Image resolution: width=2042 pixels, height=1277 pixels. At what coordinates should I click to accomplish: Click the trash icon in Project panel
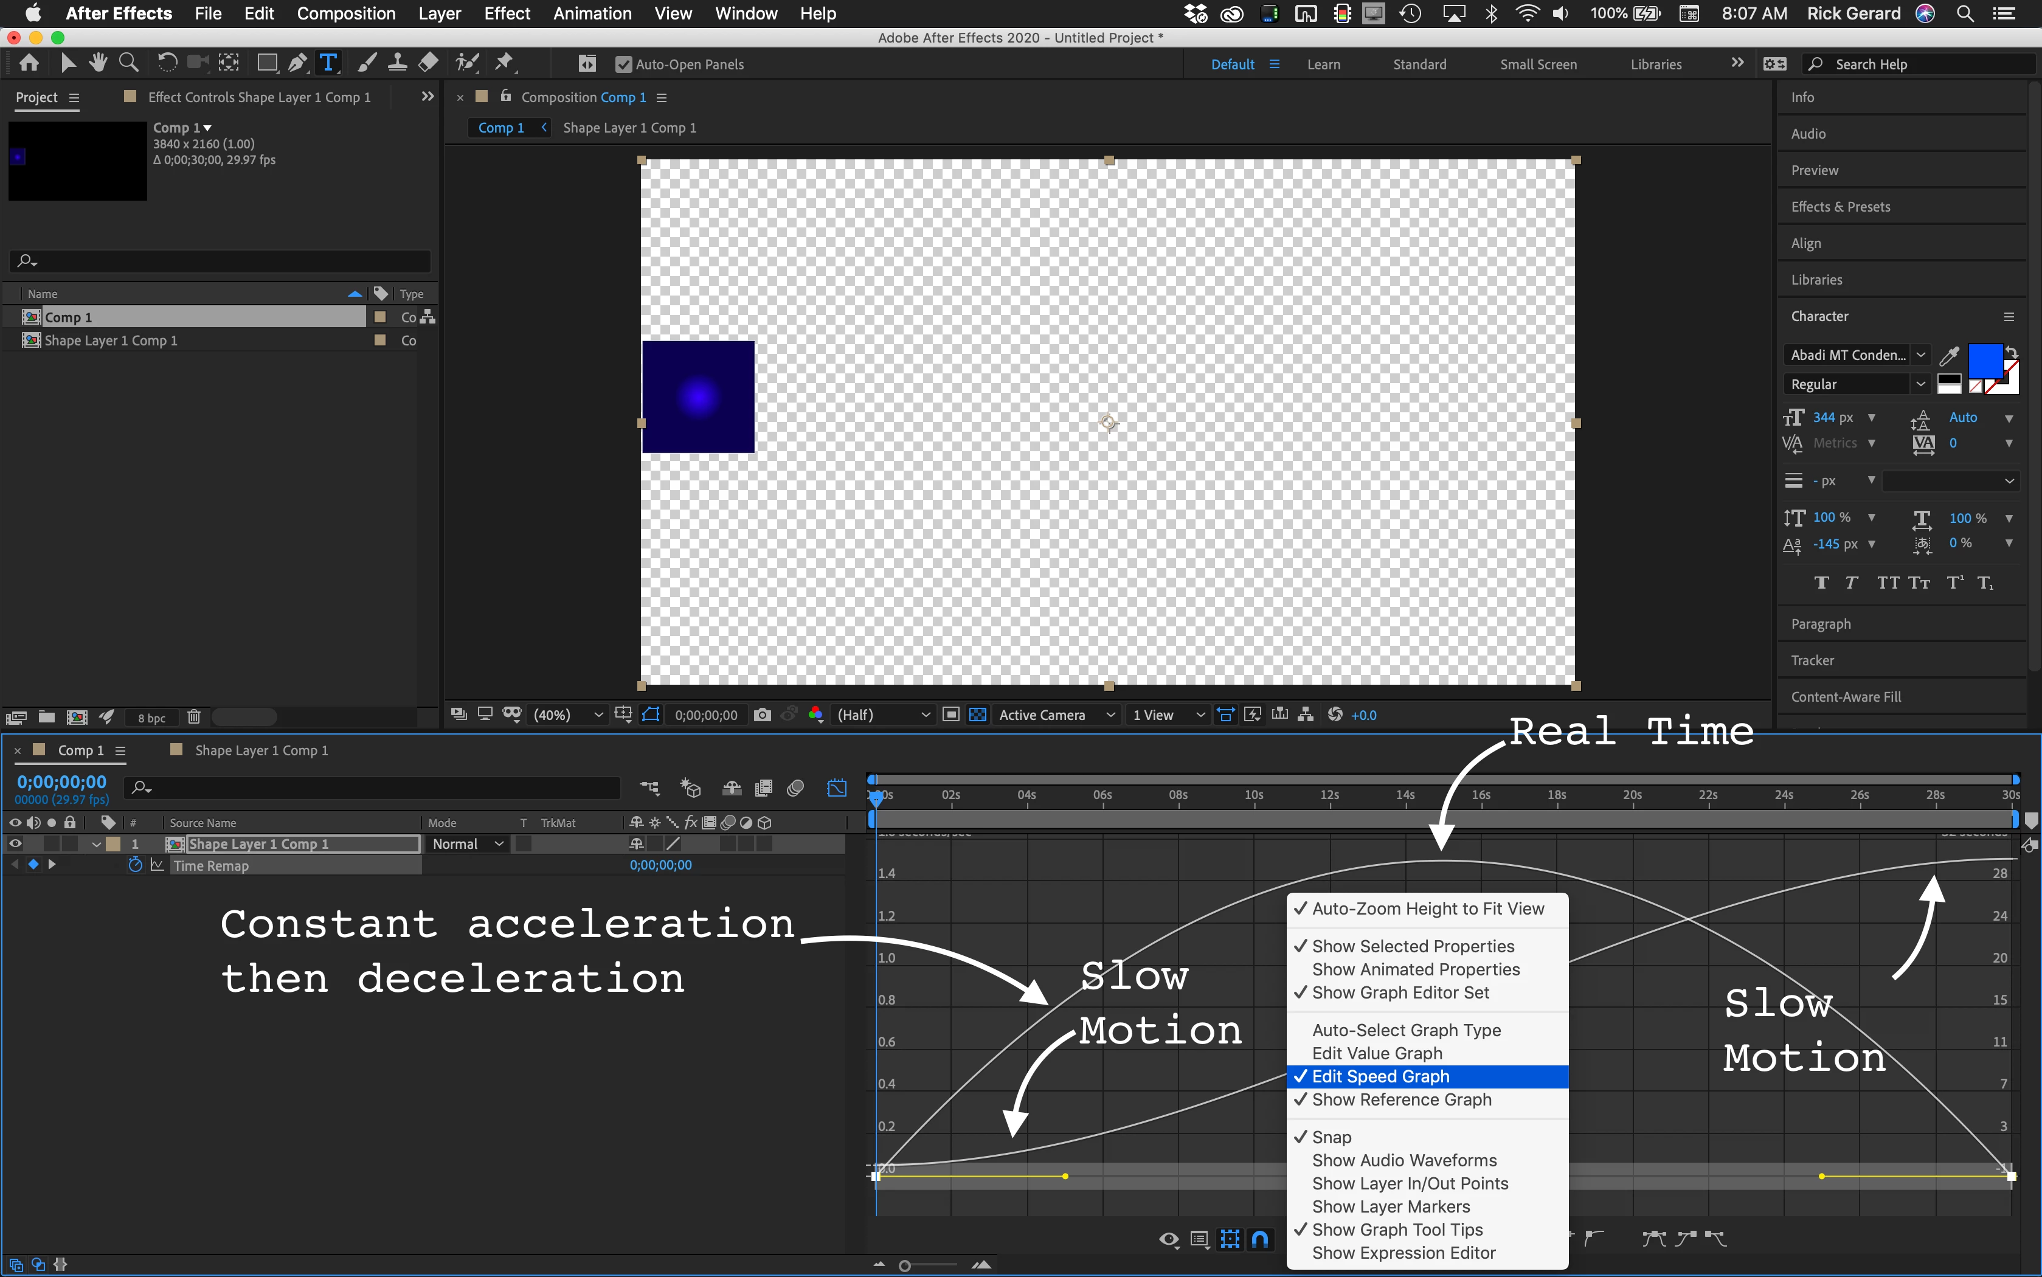(193, 717)
